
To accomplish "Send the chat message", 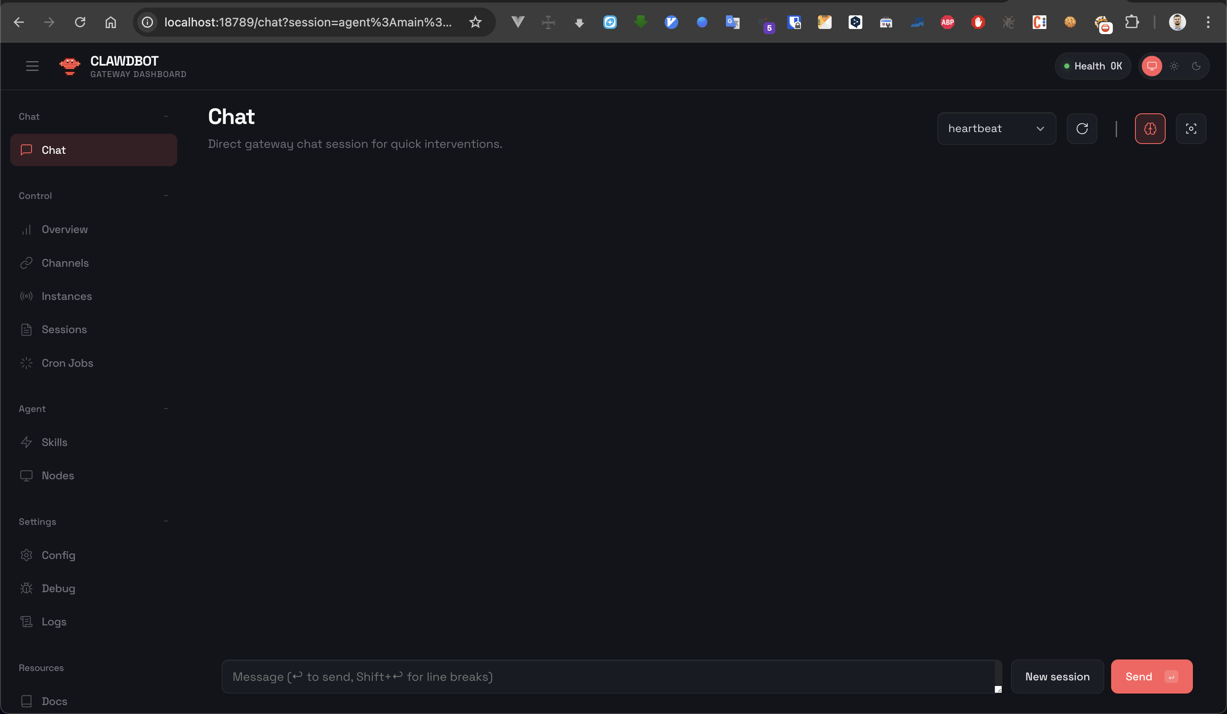I will [1152, 677].
